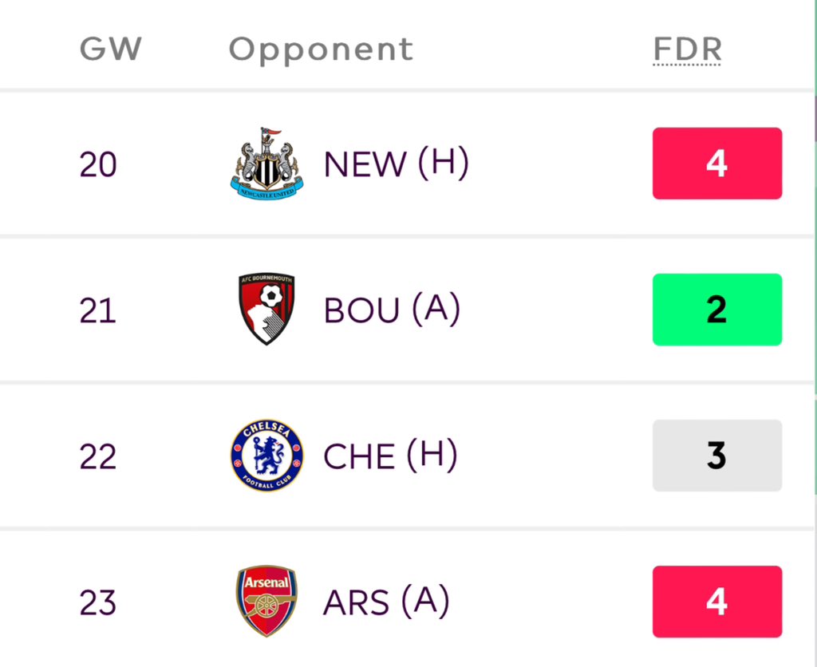
Task: Click the Opponent column header
Action: click(321, 51)
